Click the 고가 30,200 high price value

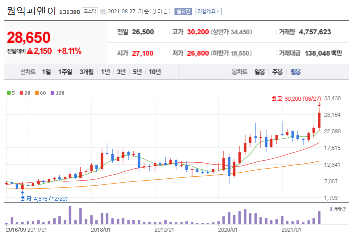point(198,32)
